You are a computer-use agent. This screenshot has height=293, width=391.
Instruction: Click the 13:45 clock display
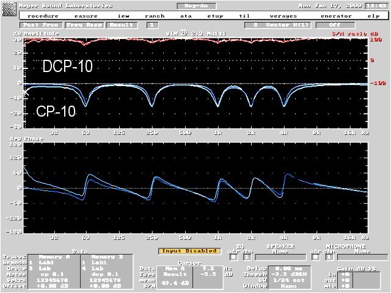[x=376, y=5]
